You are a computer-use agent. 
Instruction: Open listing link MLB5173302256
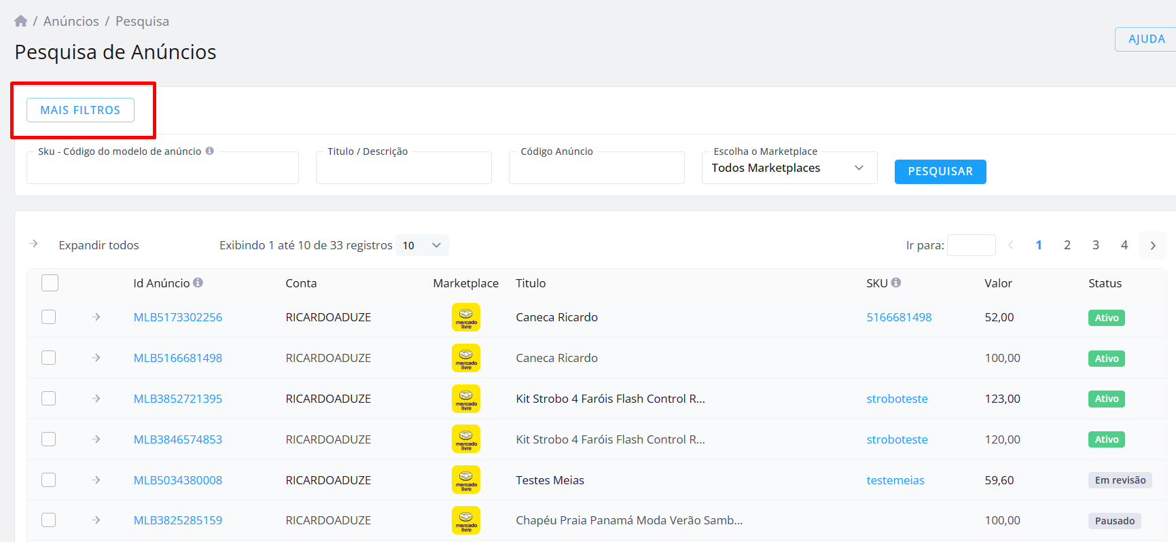178,317
